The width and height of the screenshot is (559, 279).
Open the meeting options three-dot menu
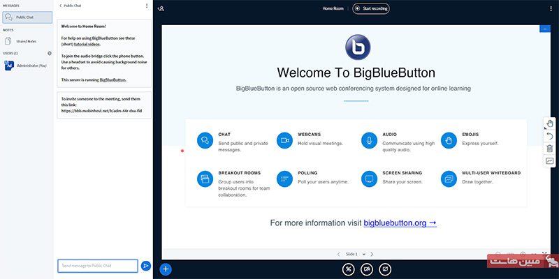(x=551, y=8)
